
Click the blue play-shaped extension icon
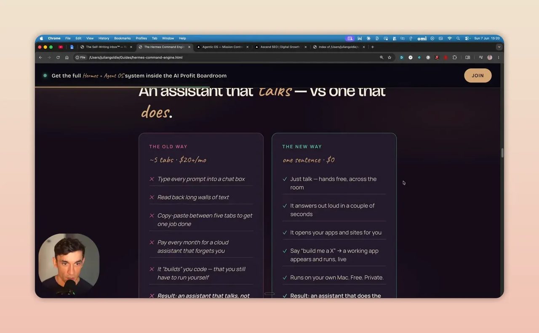402,57
